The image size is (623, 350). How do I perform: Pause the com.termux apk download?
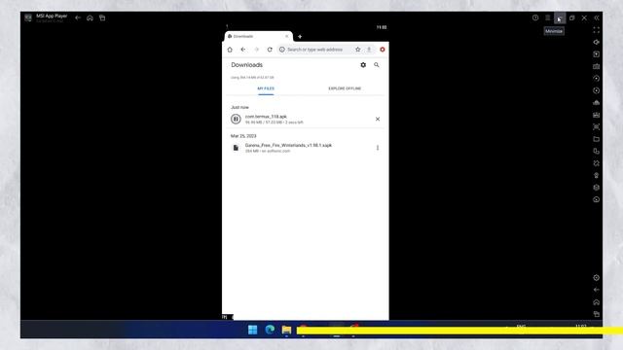point(236,119)
